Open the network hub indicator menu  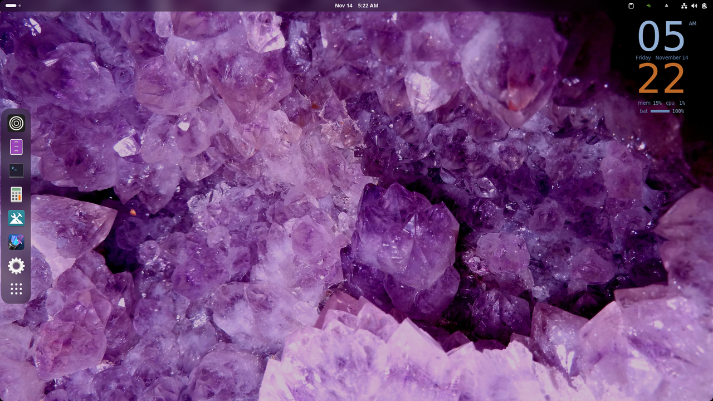pos(684,6)
